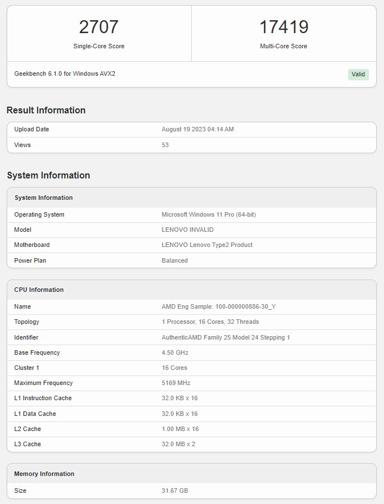Click the LENOVO Lenovo Type2 Product motherboard value
This screenshot has width=384, height=504.
pos(207,245)
